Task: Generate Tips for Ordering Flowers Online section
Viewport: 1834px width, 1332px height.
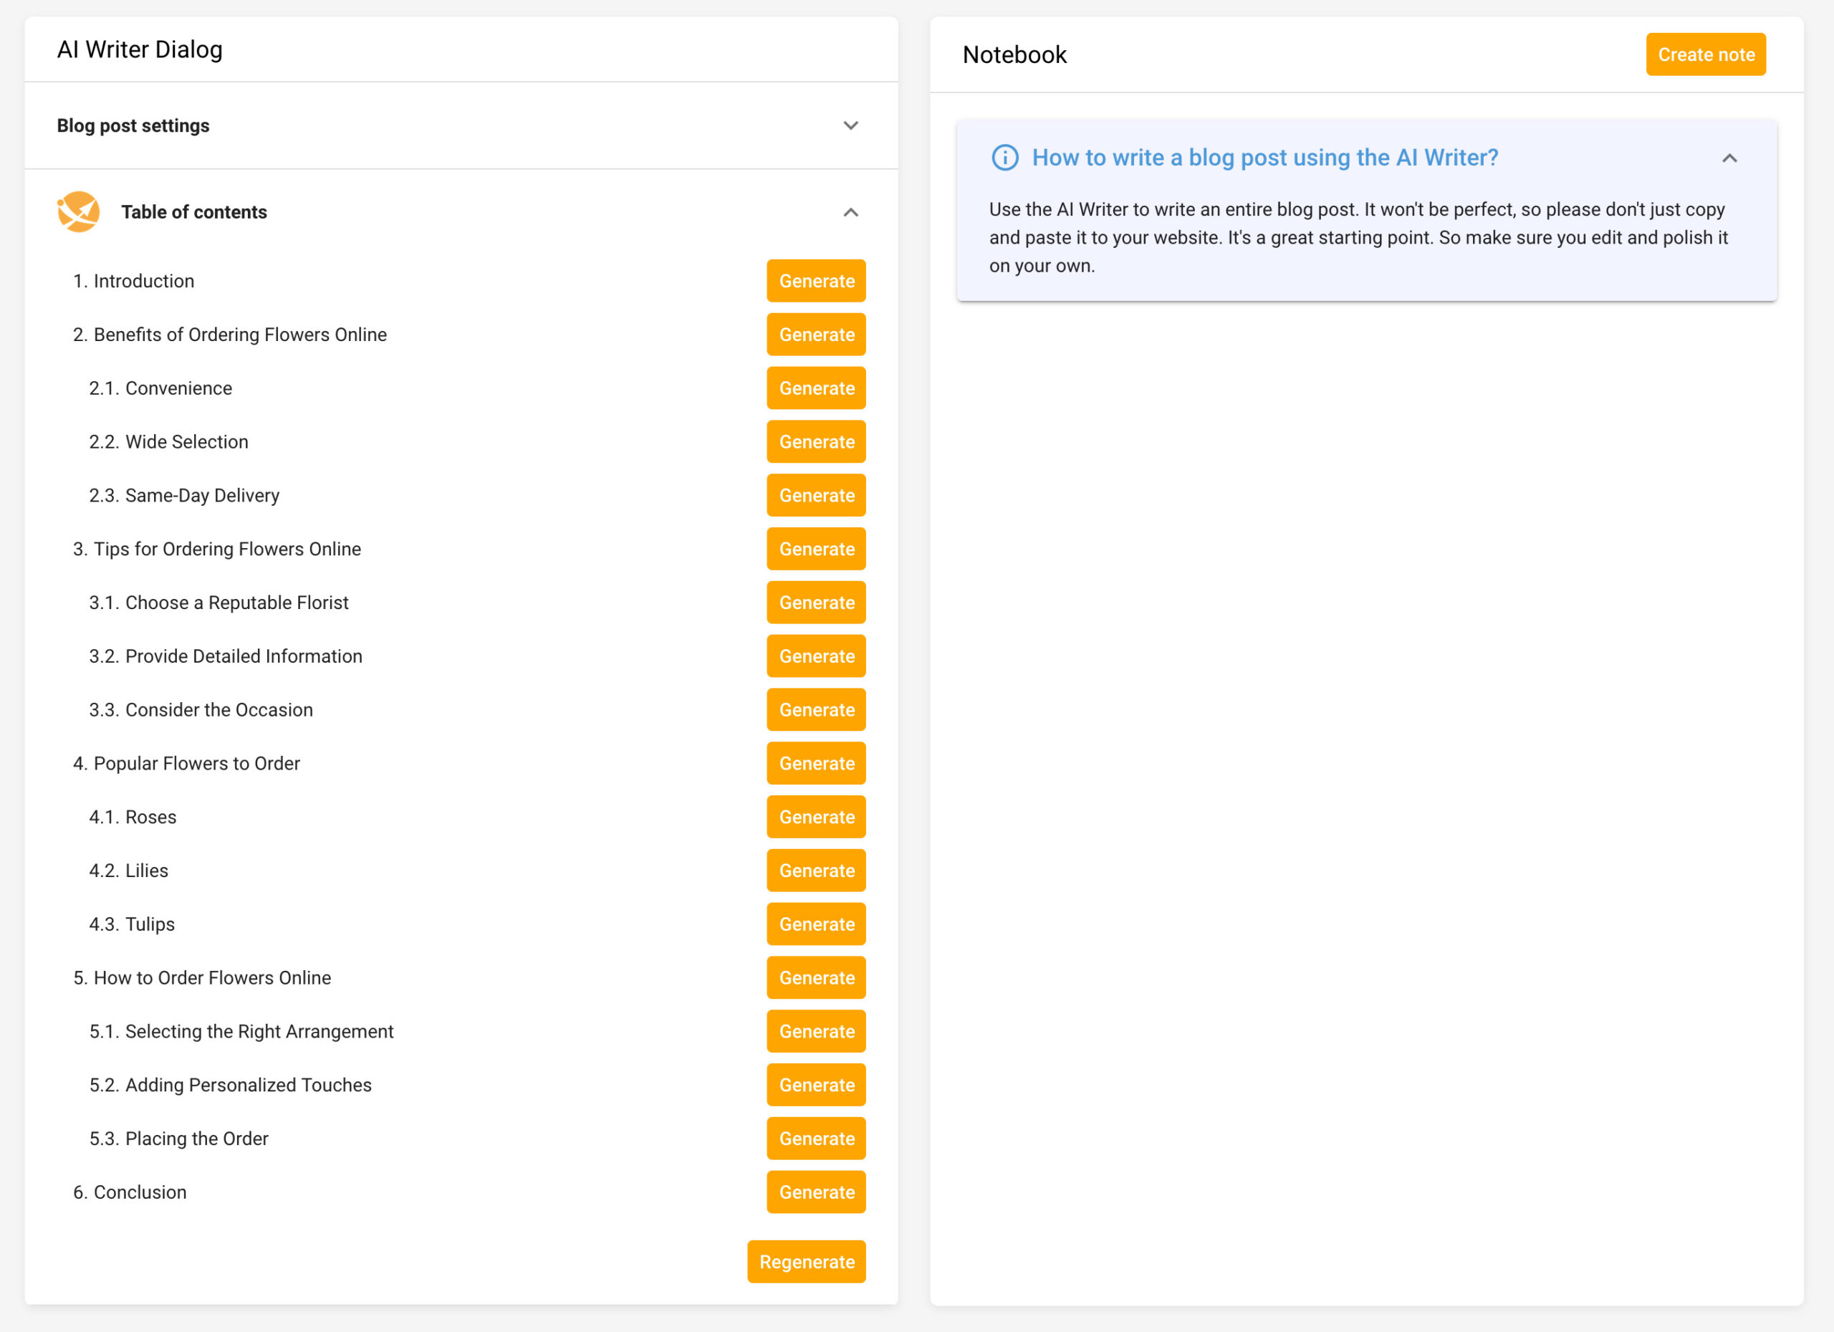Action: tap(815, 549)
